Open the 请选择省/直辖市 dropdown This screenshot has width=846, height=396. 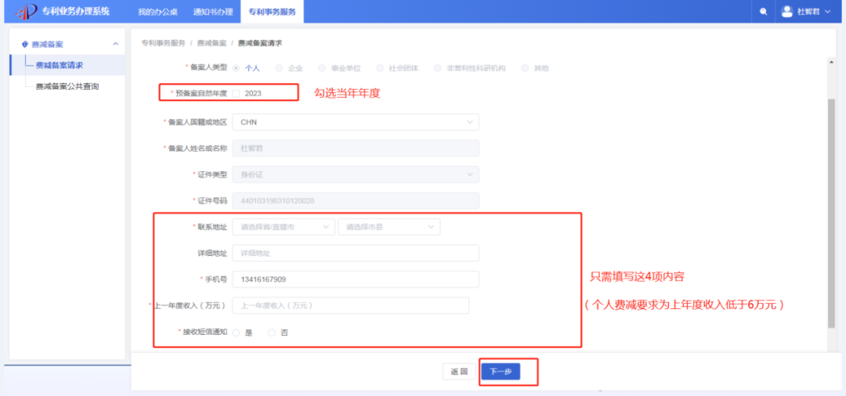[x=284, y=228]
